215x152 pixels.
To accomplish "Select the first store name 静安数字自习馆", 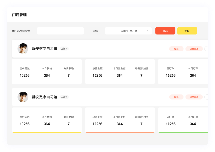I will (44, 49).
